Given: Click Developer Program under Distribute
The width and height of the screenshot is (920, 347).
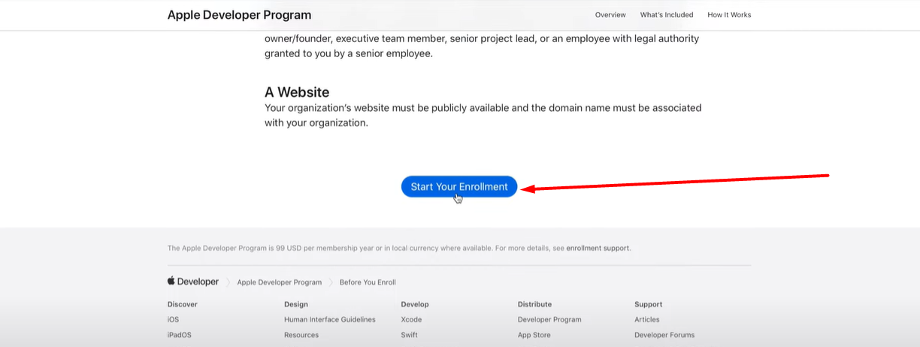Looking at the screenshot, I should (549, 319).
